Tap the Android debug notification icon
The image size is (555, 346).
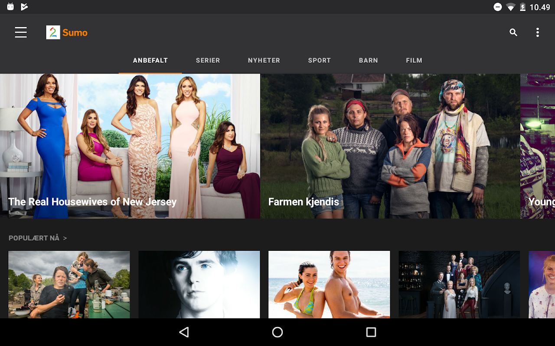tap(10, 6)
